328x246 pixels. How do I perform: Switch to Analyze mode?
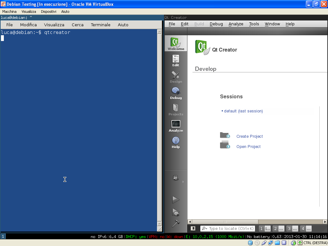[176, 125]
